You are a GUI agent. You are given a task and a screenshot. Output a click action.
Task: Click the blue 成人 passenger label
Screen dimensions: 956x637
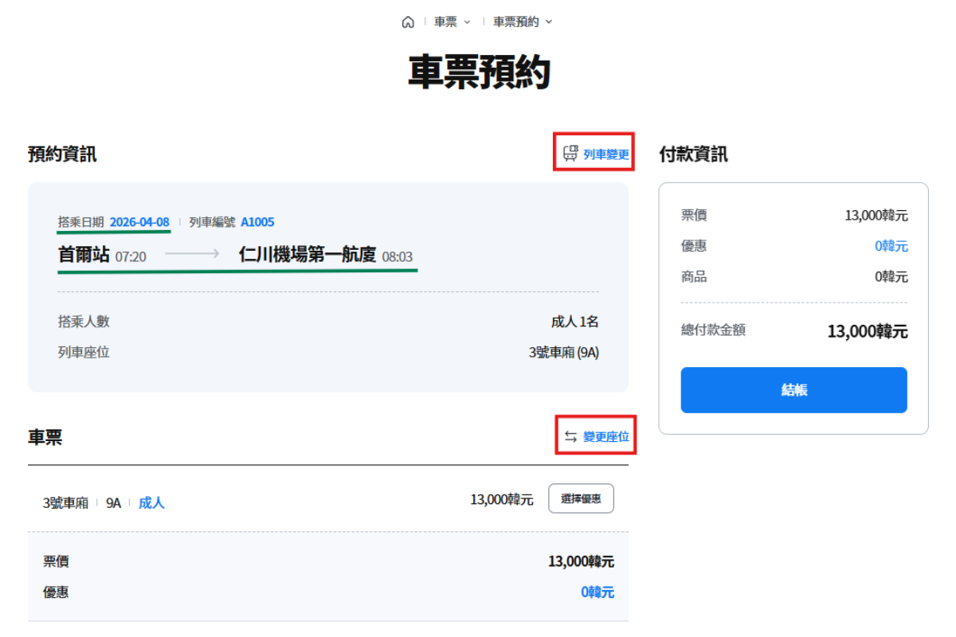(151, 503)
